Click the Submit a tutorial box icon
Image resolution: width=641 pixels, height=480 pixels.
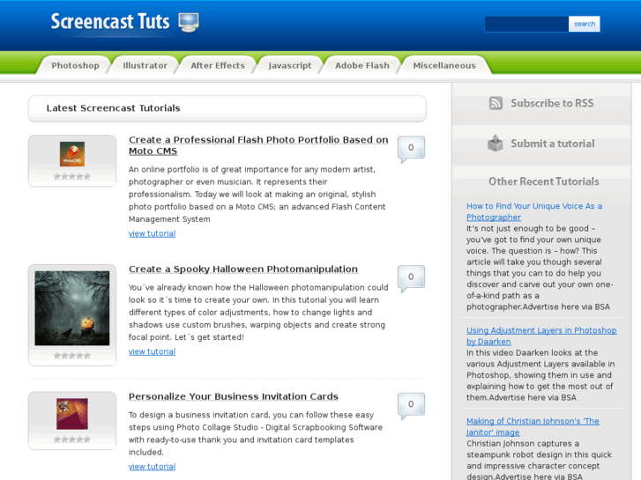point(495,143)
